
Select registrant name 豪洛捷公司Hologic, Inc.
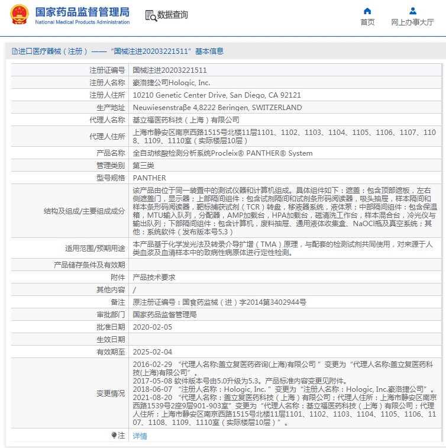coord(172,83)
